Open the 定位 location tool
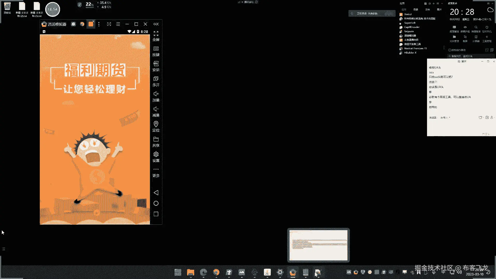Image resolution: width=496 pixels, height=279 pixels. (156, 126)
